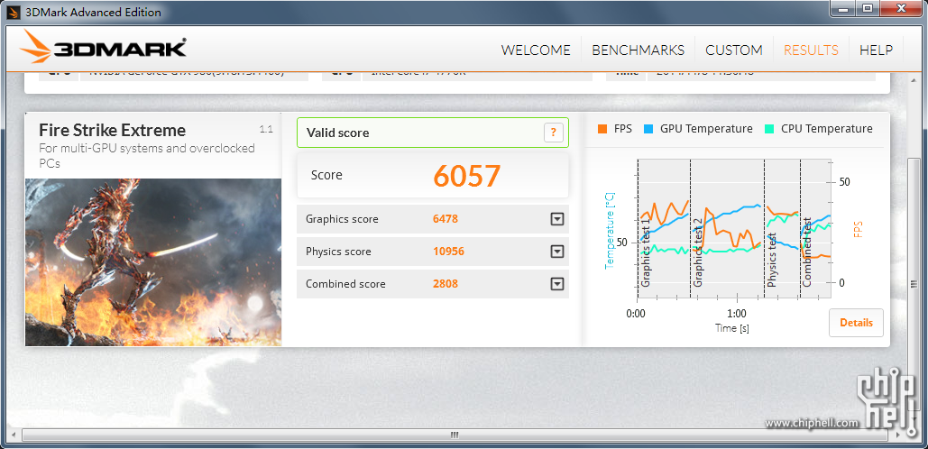Click the vertical scrollbar thumb
Image resolution: width=928 pixels, height=449 pixels.
click(x=914, y=285)
